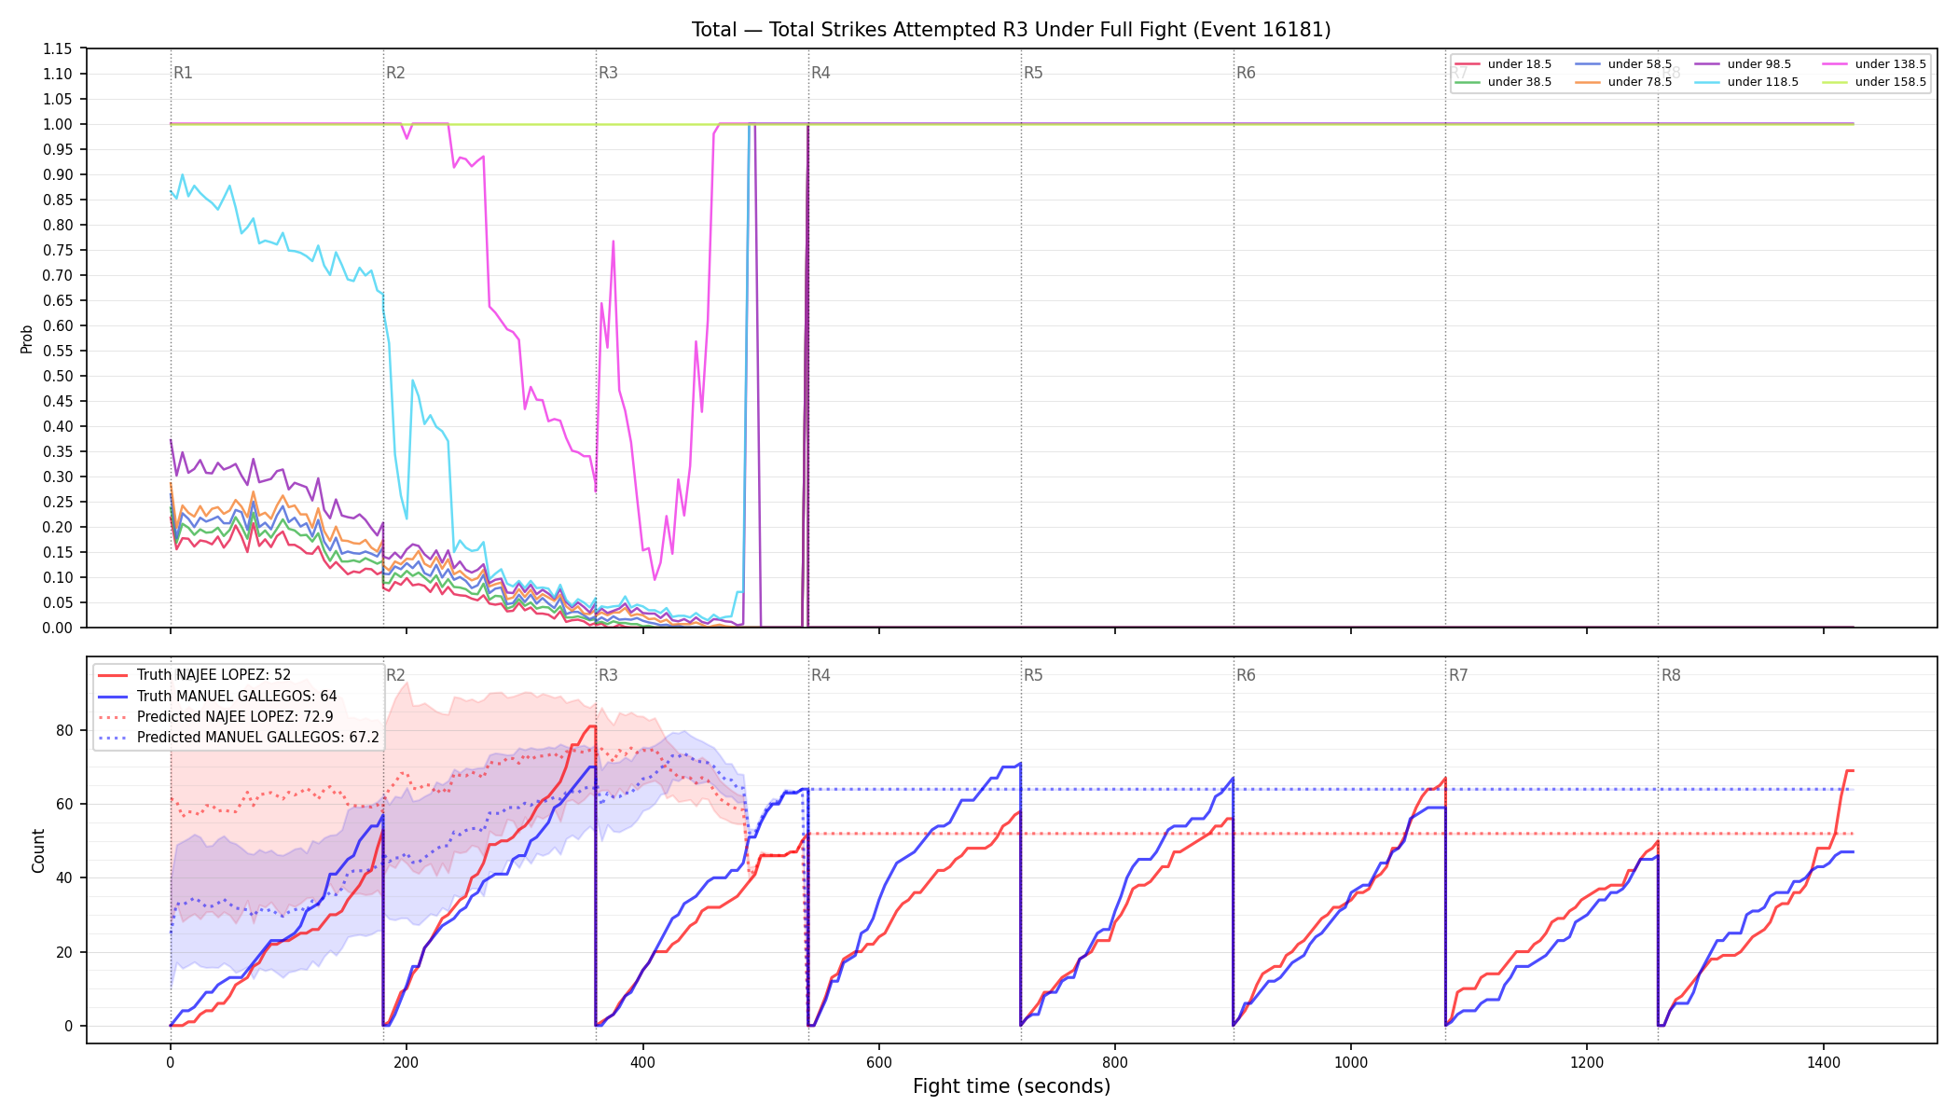Click the 'Count' y-axis label
This screenshot has width=1958, height=1119.
coord(38,850)
